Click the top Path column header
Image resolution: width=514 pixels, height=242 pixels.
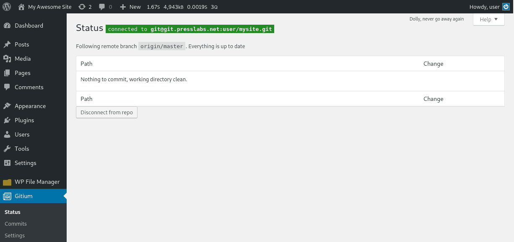(86, 64)
